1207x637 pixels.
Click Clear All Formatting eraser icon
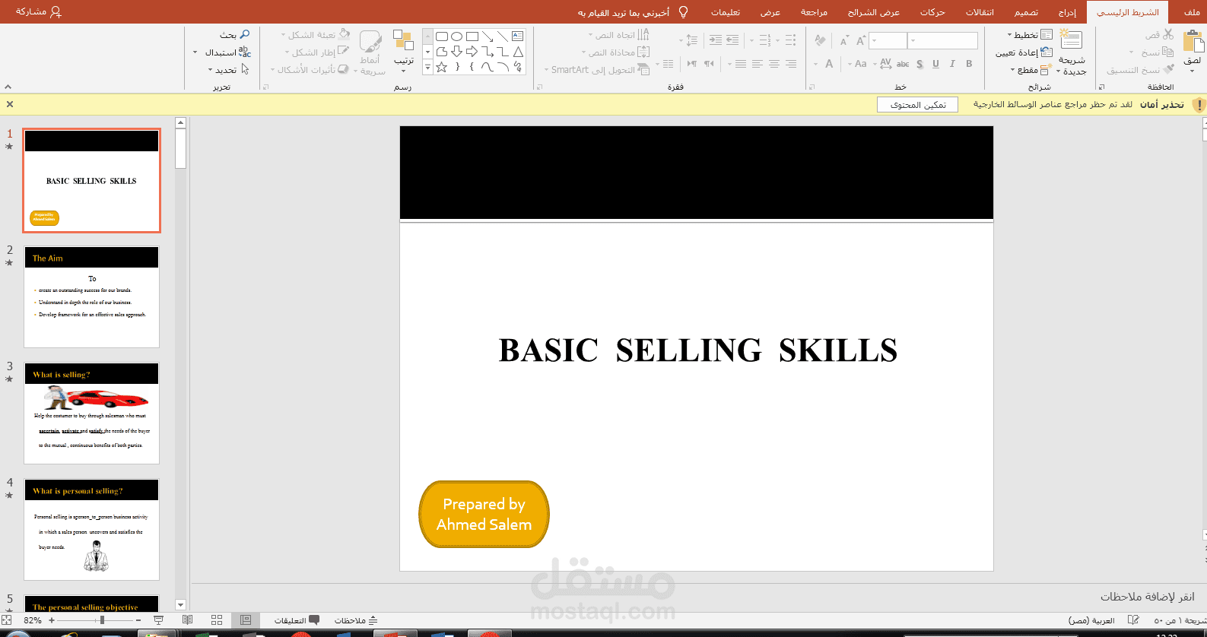tap(820, 40)
